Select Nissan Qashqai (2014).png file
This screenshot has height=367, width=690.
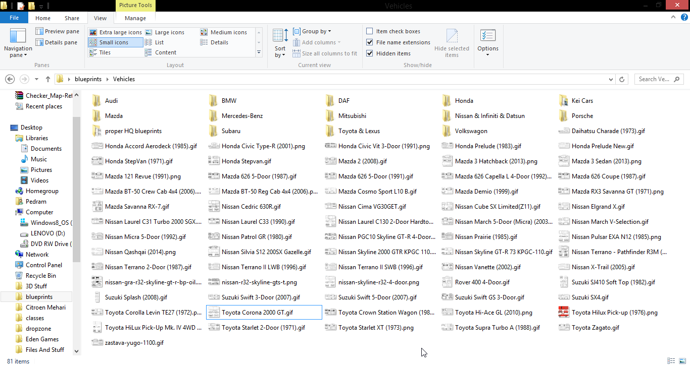tap(134, 252)
